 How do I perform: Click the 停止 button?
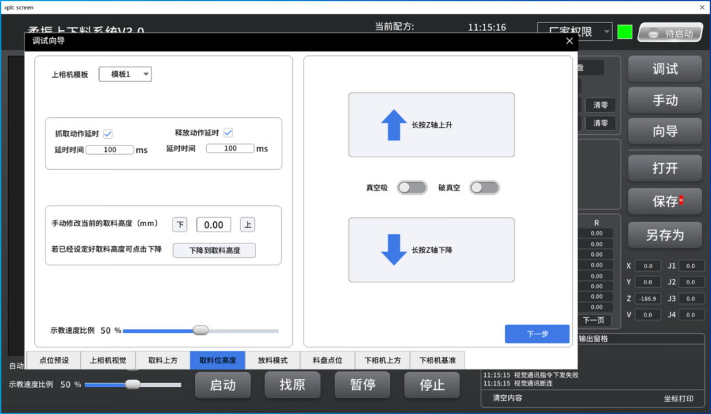[x=432, y=385]
